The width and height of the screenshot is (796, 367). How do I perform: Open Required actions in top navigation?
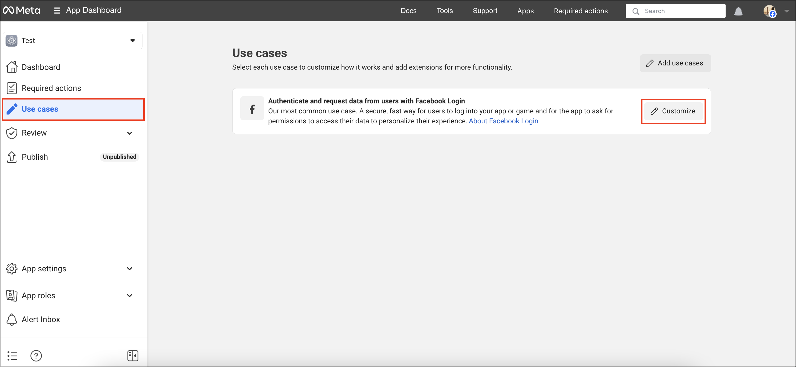click(581, 11)
